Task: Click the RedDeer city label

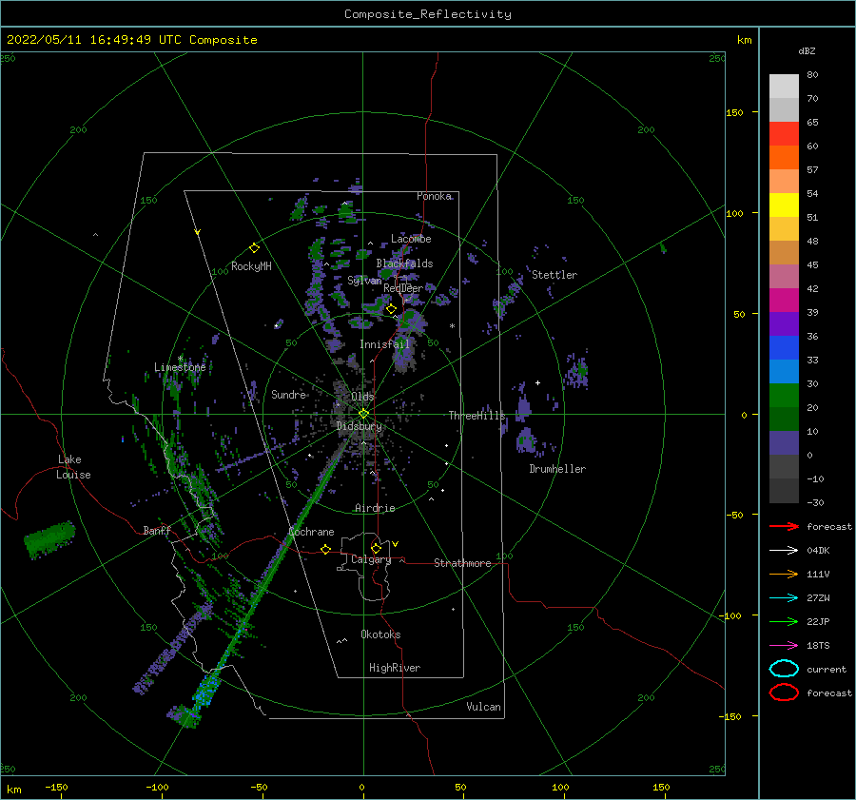Action: tap(403, 288)
